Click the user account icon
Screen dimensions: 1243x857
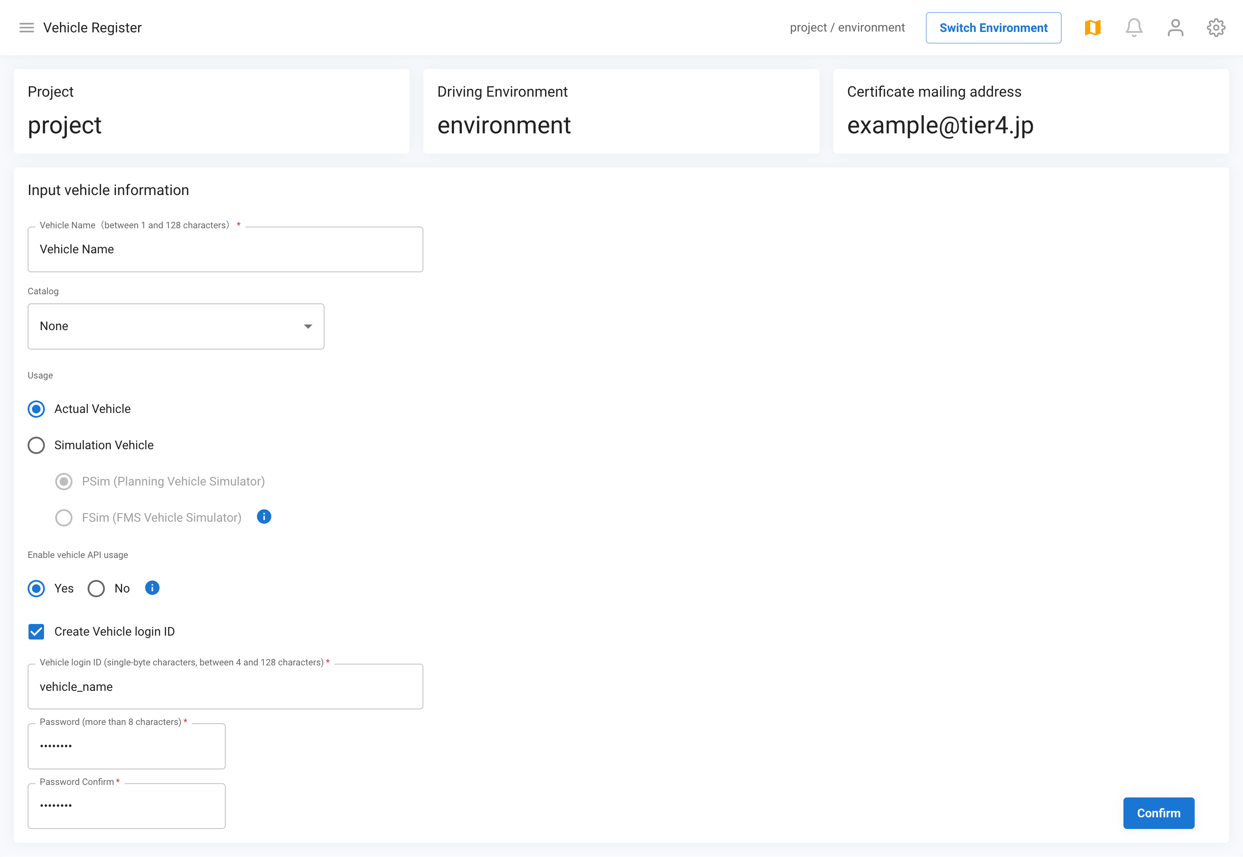(x=1175, y=27)
